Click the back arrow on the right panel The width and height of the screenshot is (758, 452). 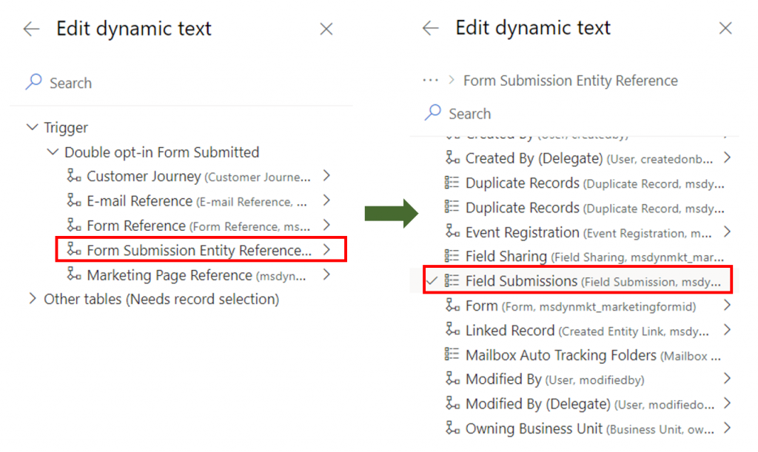[430, 28]
